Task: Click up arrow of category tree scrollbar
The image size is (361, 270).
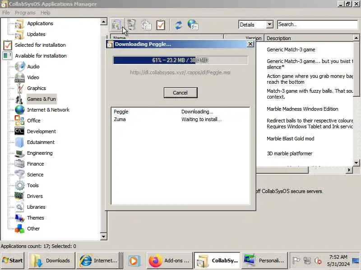Action: point(104,22)
